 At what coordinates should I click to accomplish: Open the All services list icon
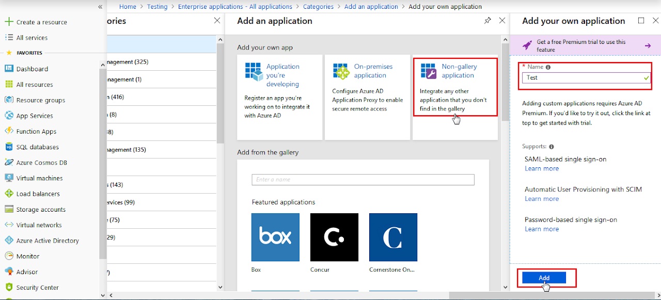[x=8, y=37]
